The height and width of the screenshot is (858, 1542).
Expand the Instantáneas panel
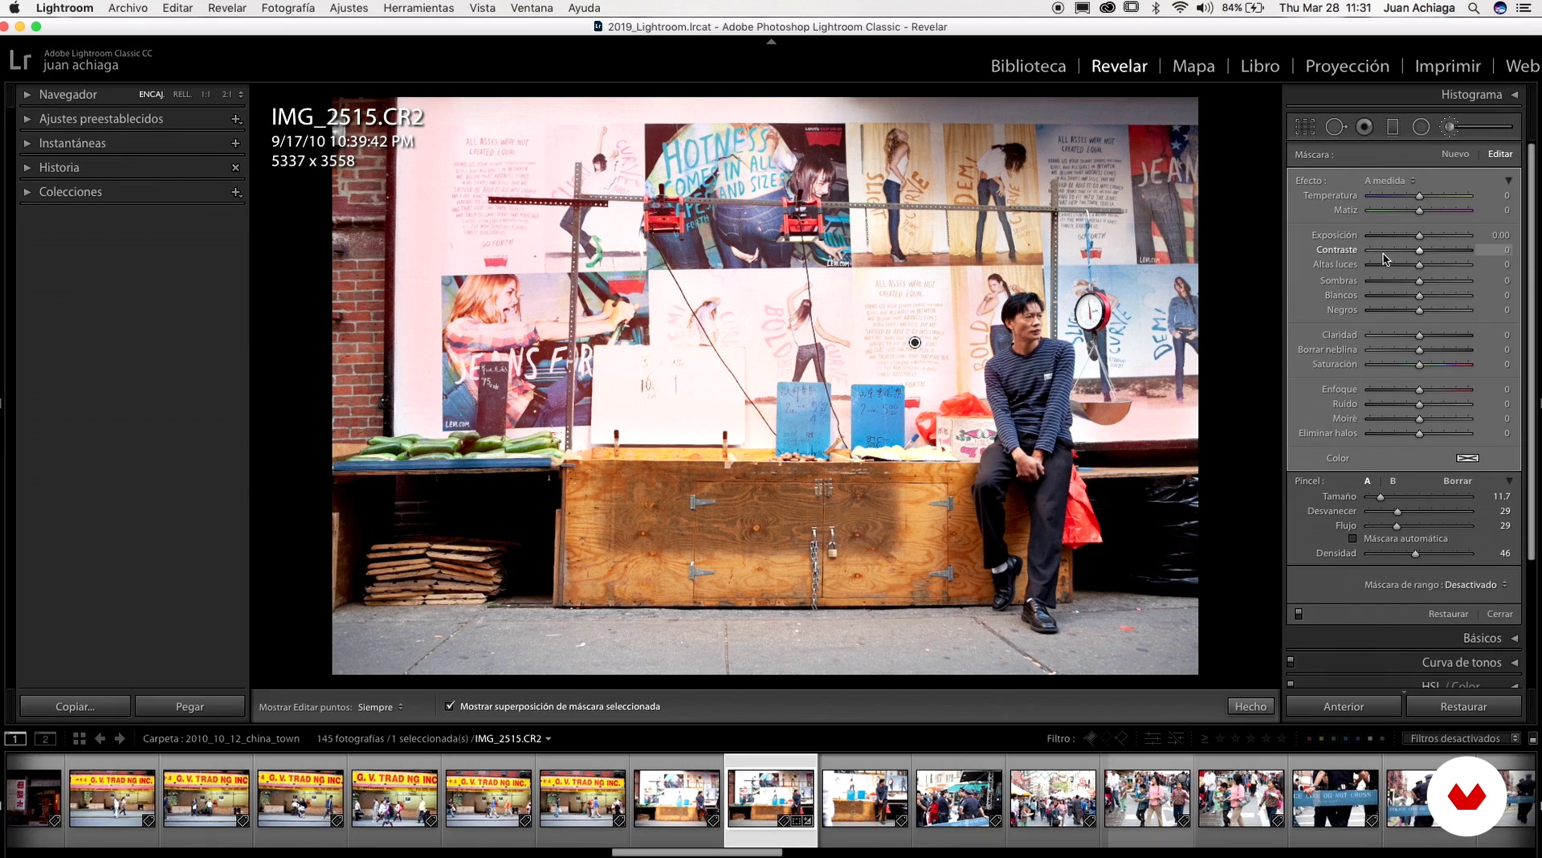(x=27, y=143)
